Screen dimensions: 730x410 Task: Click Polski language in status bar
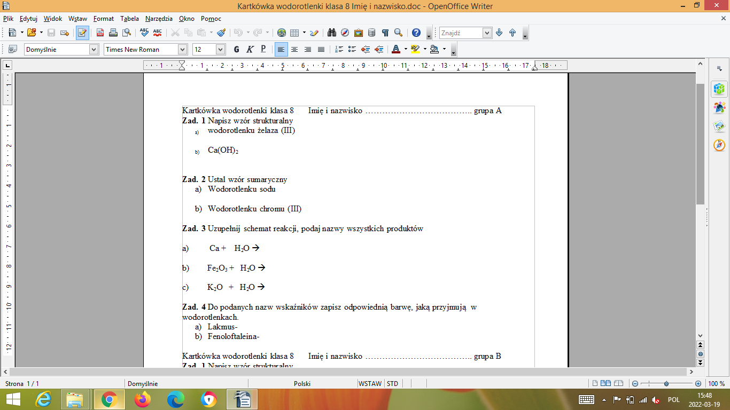click(x=302, y=383)
